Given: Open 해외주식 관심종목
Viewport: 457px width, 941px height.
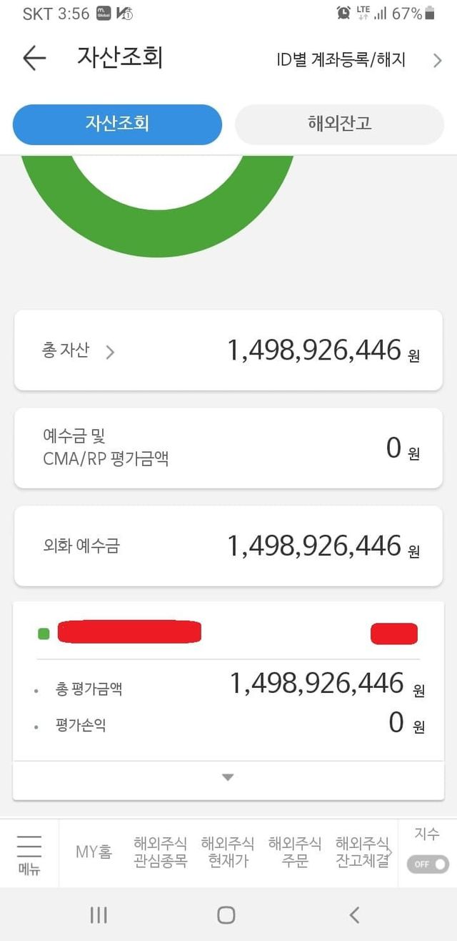Looking at the screenshot, I should pos(160,852).
